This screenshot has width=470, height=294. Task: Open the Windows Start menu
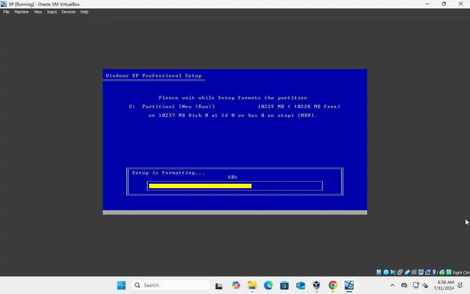[121, 285]
